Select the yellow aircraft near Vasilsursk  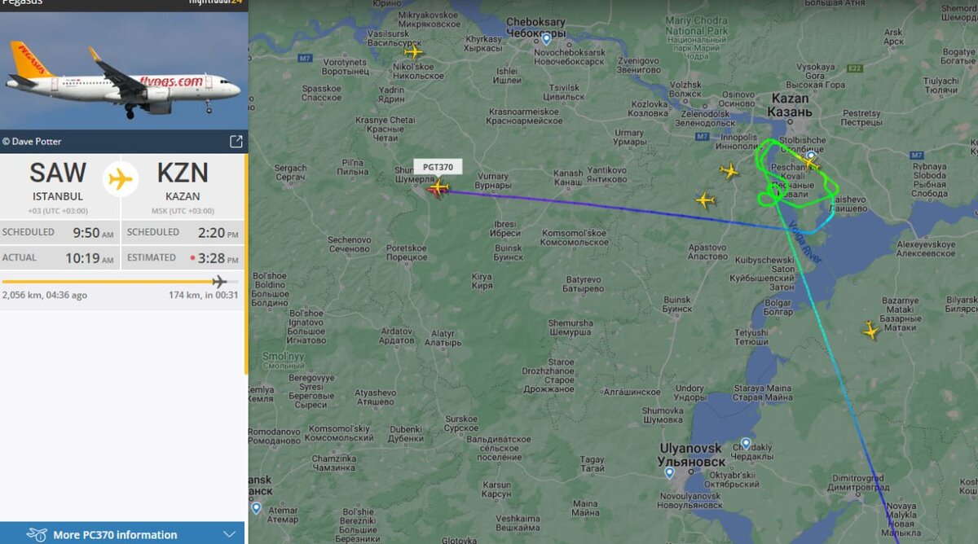[x=413, y=52]
